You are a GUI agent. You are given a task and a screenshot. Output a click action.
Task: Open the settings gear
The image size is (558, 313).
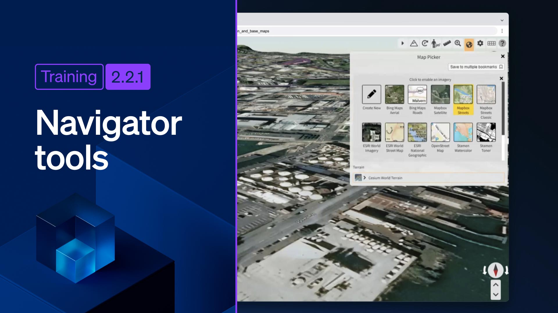tap(480, 43)
